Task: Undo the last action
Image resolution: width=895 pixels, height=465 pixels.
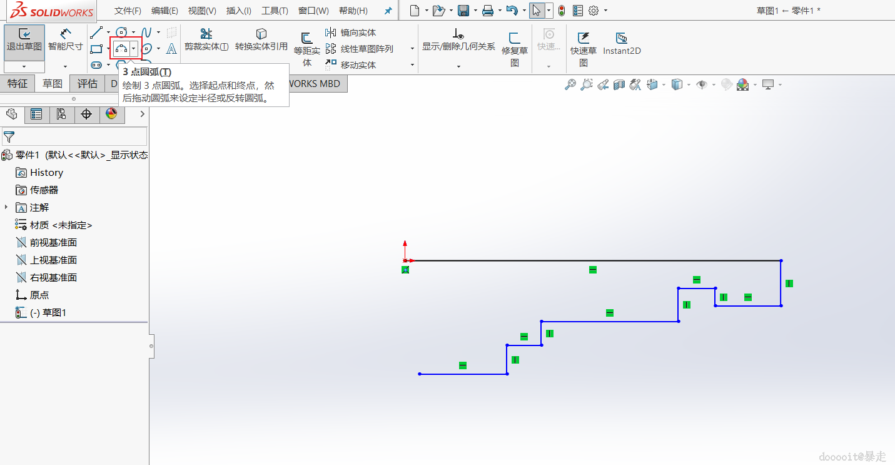Action: click(x=512, y=11)
